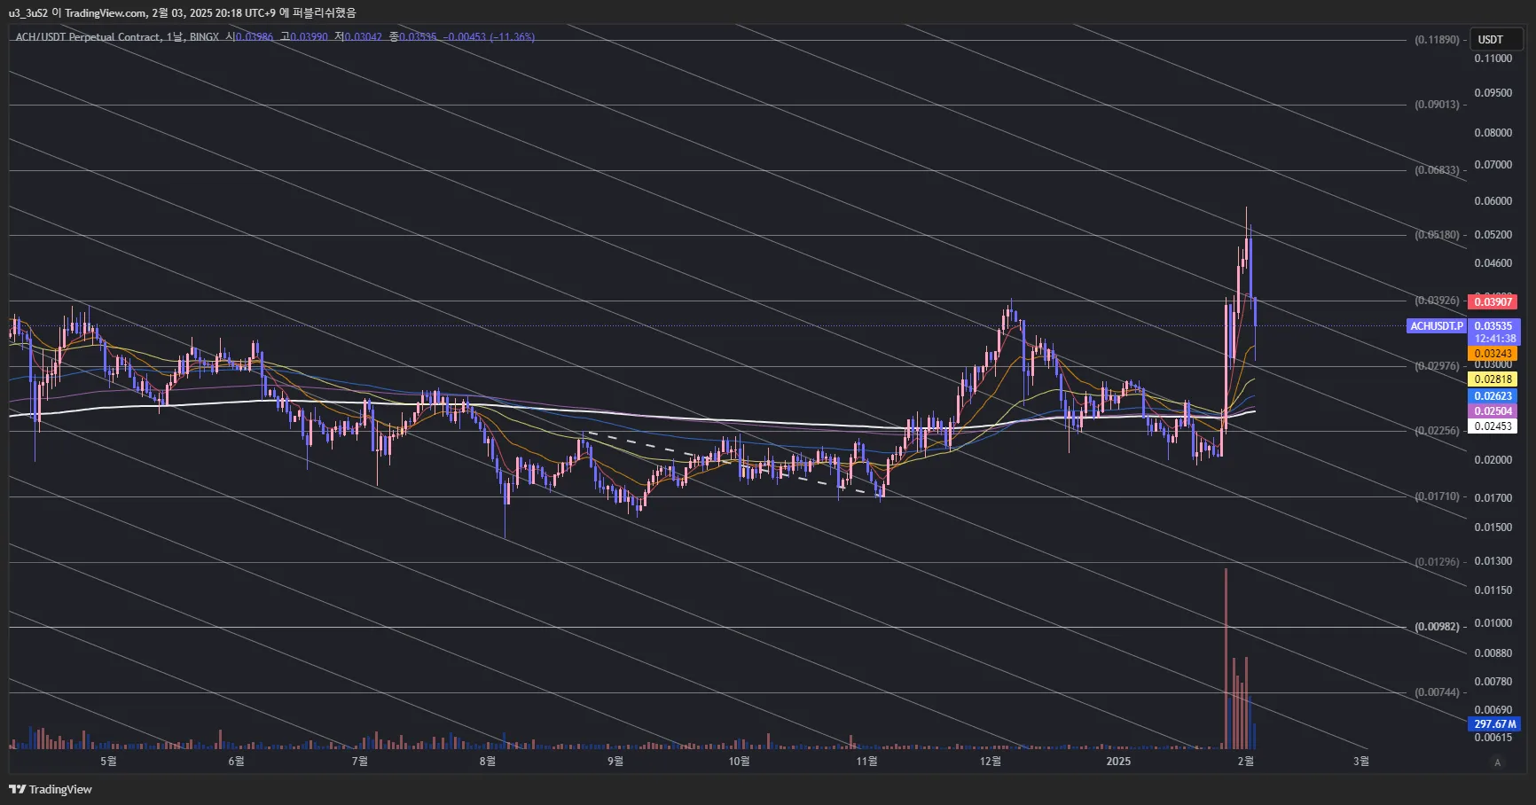1536x805 pixels.
Task: Select the (0.11890) Fib level label
Action: coord(1437,40)
